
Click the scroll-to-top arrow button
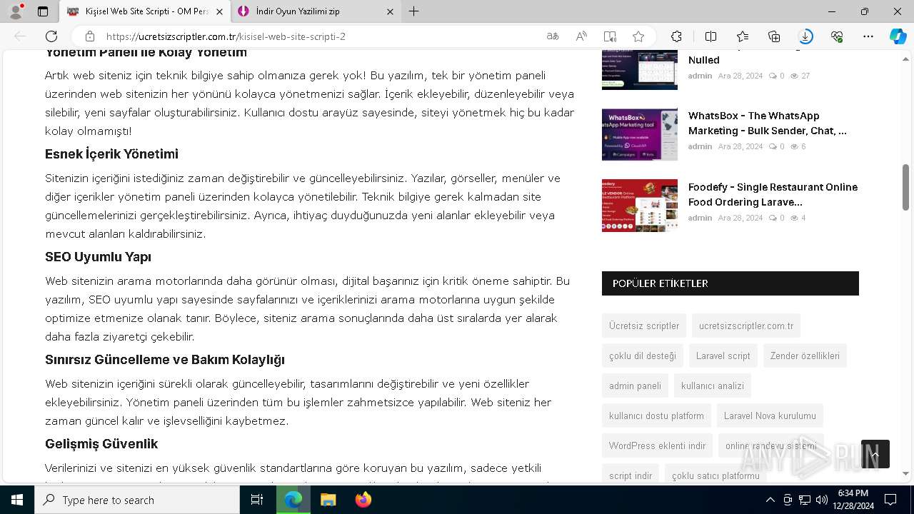[875, 454]
